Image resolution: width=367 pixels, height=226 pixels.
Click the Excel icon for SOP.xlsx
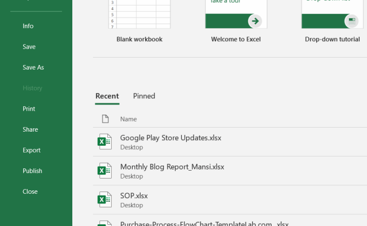(104, 199)
